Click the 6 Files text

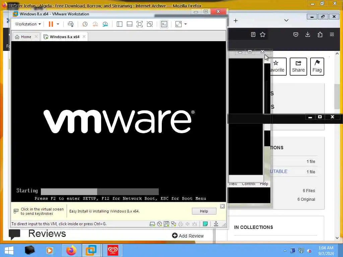[x=309, y=190]
